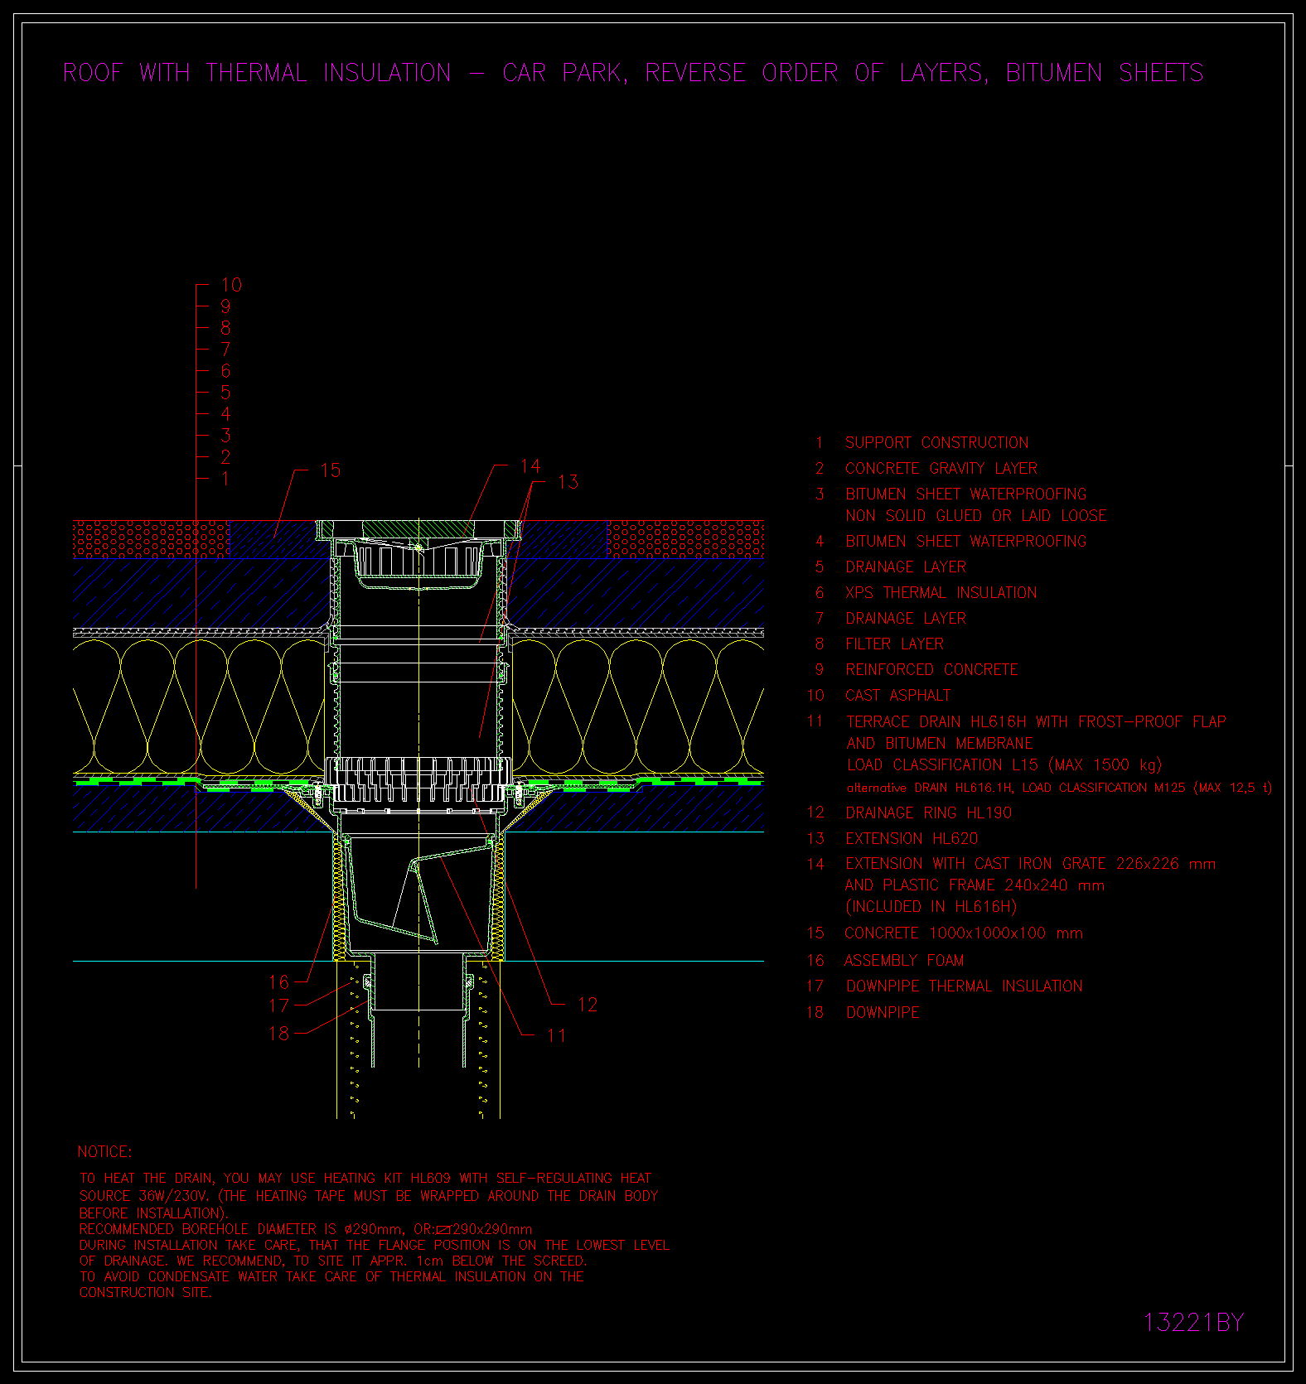
Task: Click layer scale label 1 on red vertical line
Action: [x=225, y=479]
